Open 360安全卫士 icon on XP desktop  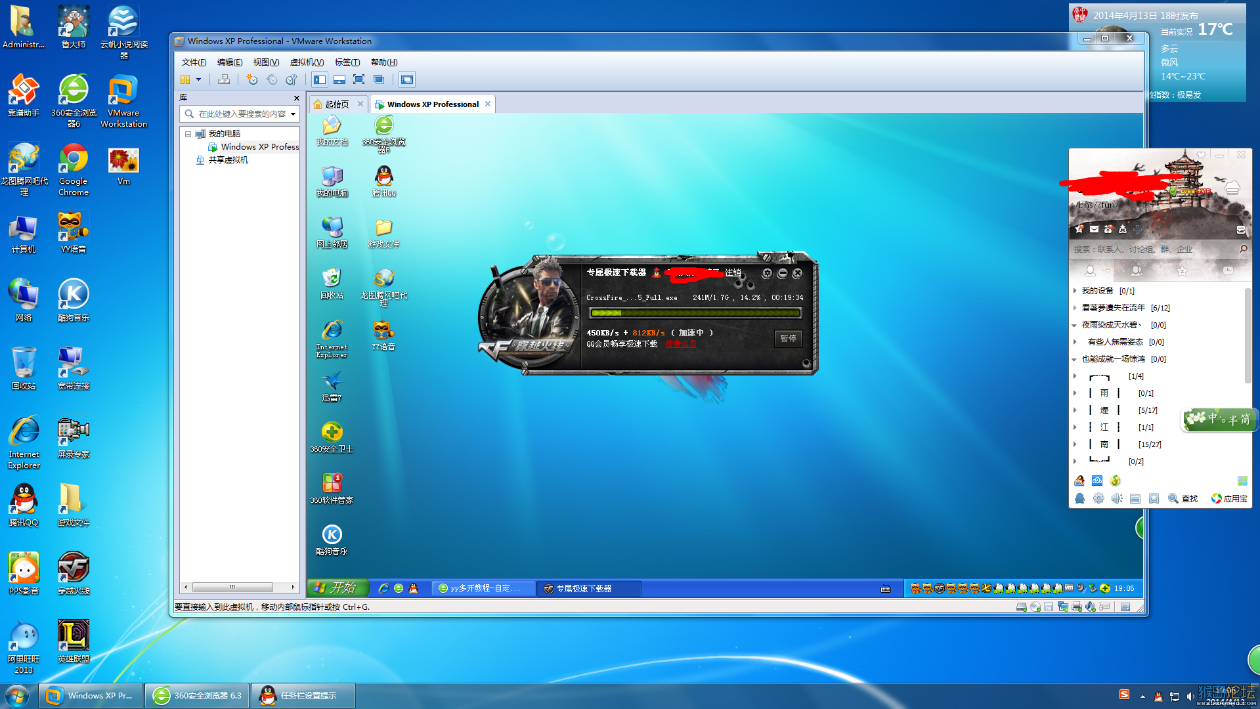point(332,437)
